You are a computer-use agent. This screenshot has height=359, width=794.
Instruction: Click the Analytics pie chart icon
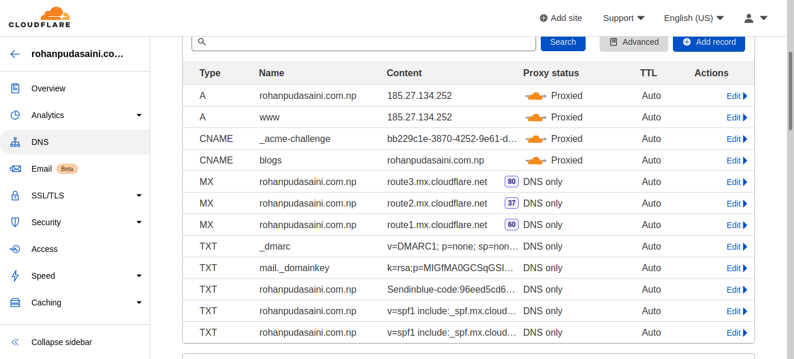[15, 115]
